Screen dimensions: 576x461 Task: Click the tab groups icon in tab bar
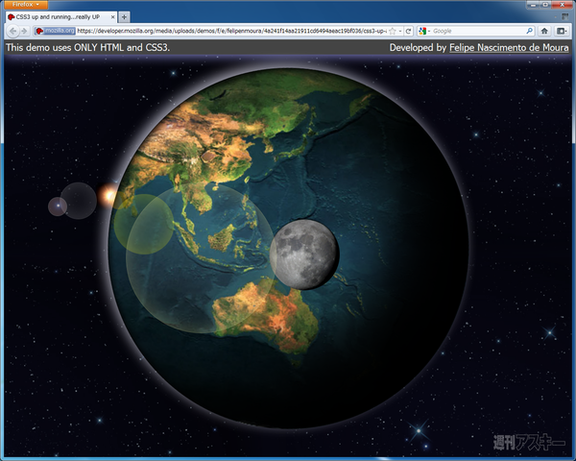pyautogui.click(x=565, y=17)
